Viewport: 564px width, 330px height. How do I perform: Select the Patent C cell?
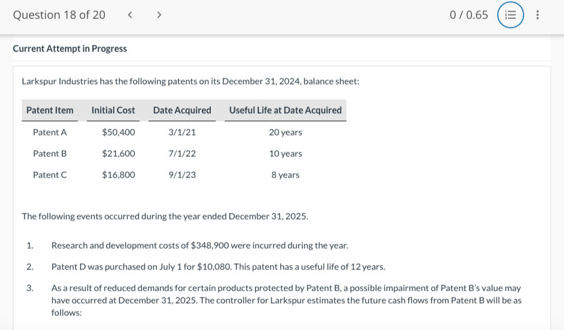point(50,175)
